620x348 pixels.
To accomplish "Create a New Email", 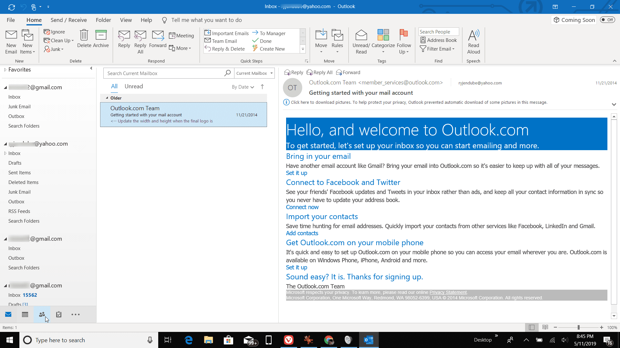I will tap(11, 42).
